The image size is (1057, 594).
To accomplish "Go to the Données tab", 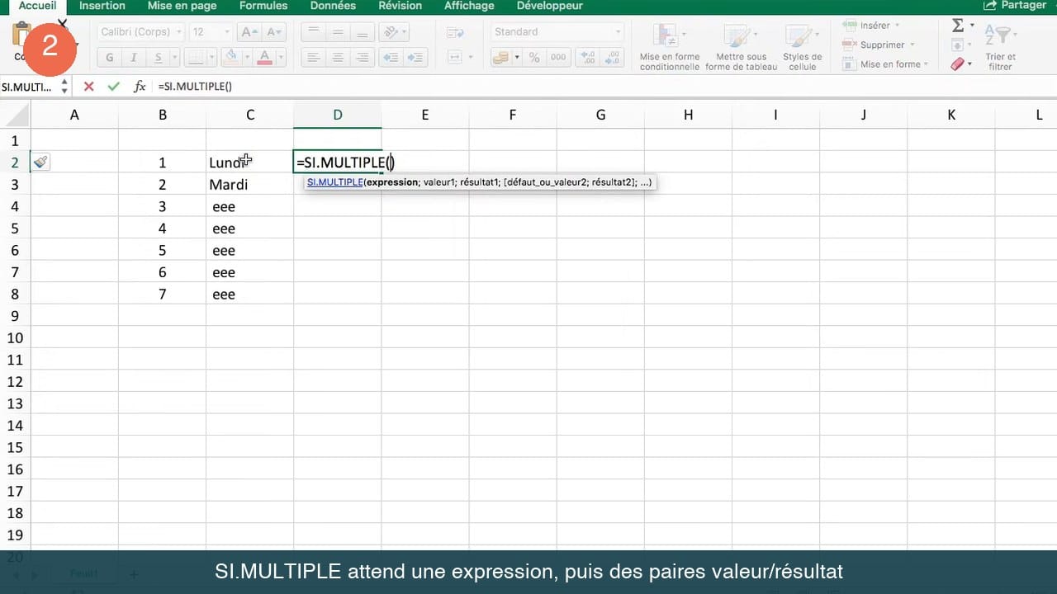I will point(333,6).
